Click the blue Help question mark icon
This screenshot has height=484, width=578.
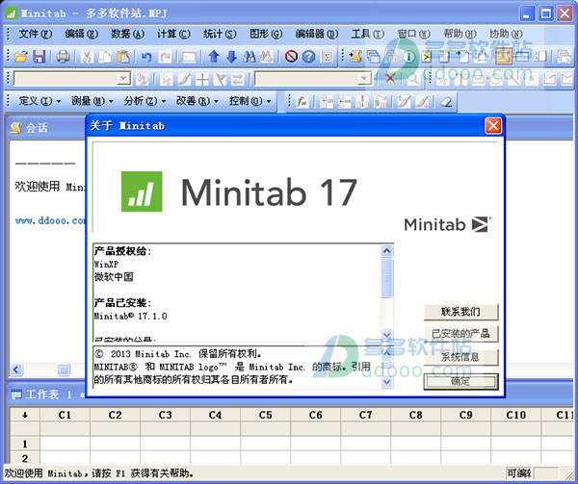(x=309, y=57)
